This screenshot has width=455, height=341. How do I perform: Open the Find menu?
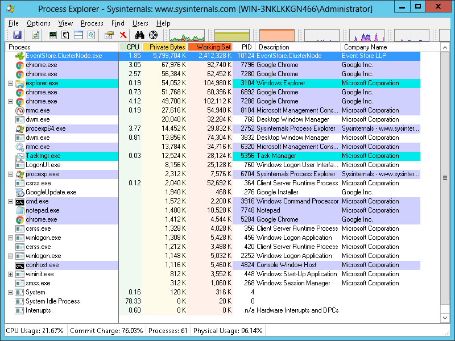coord(118,23)
